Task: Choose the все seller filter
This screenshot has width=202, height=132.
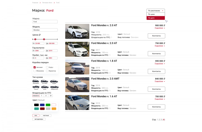Action: coord(36,115)
